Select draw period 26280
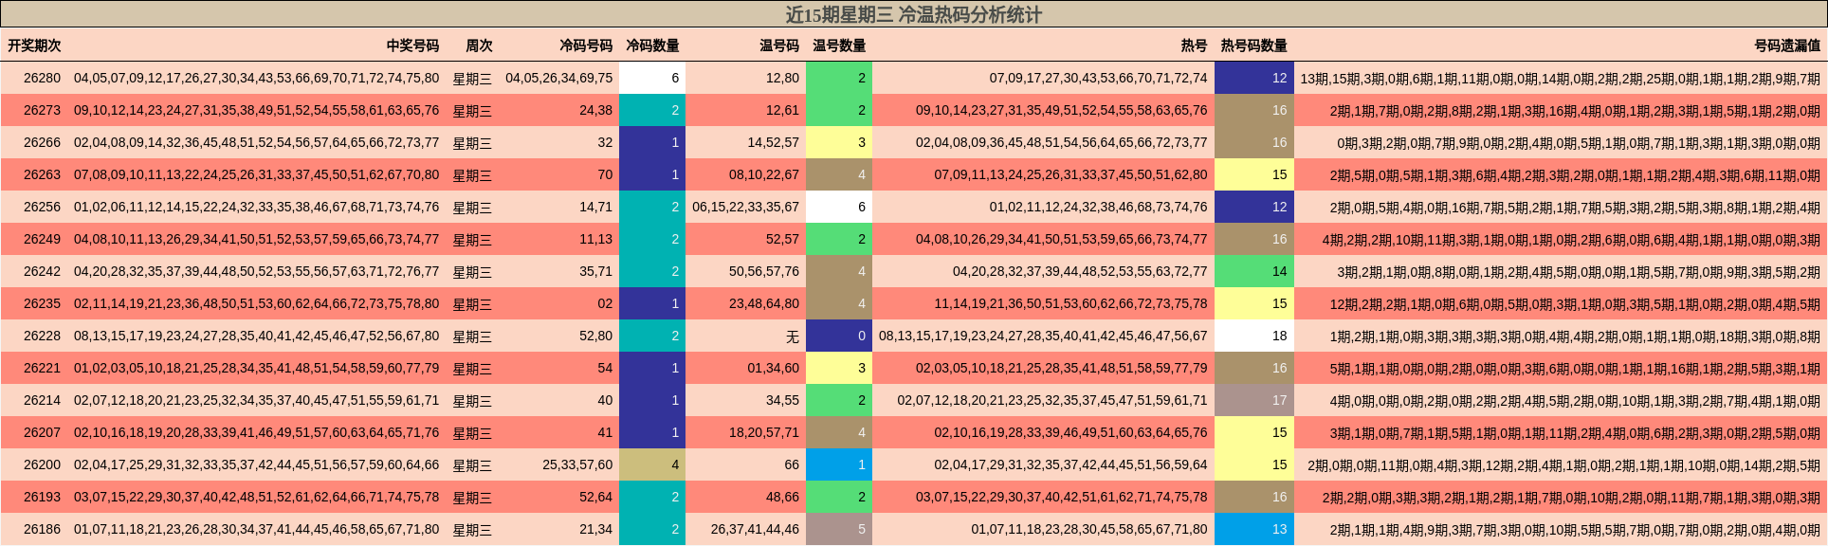The width and height of the screenshot is (1828, 546). 42,78
